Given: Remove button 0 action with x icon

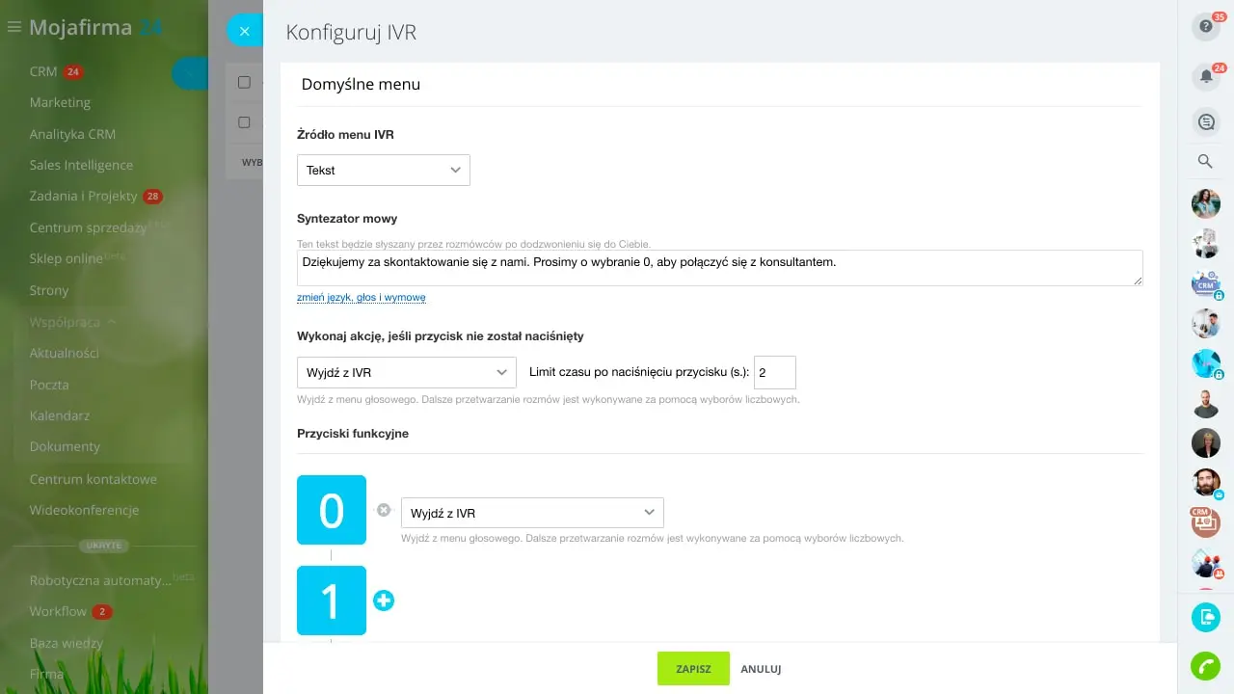Looking at the screenshot, I should pos(384,510).
